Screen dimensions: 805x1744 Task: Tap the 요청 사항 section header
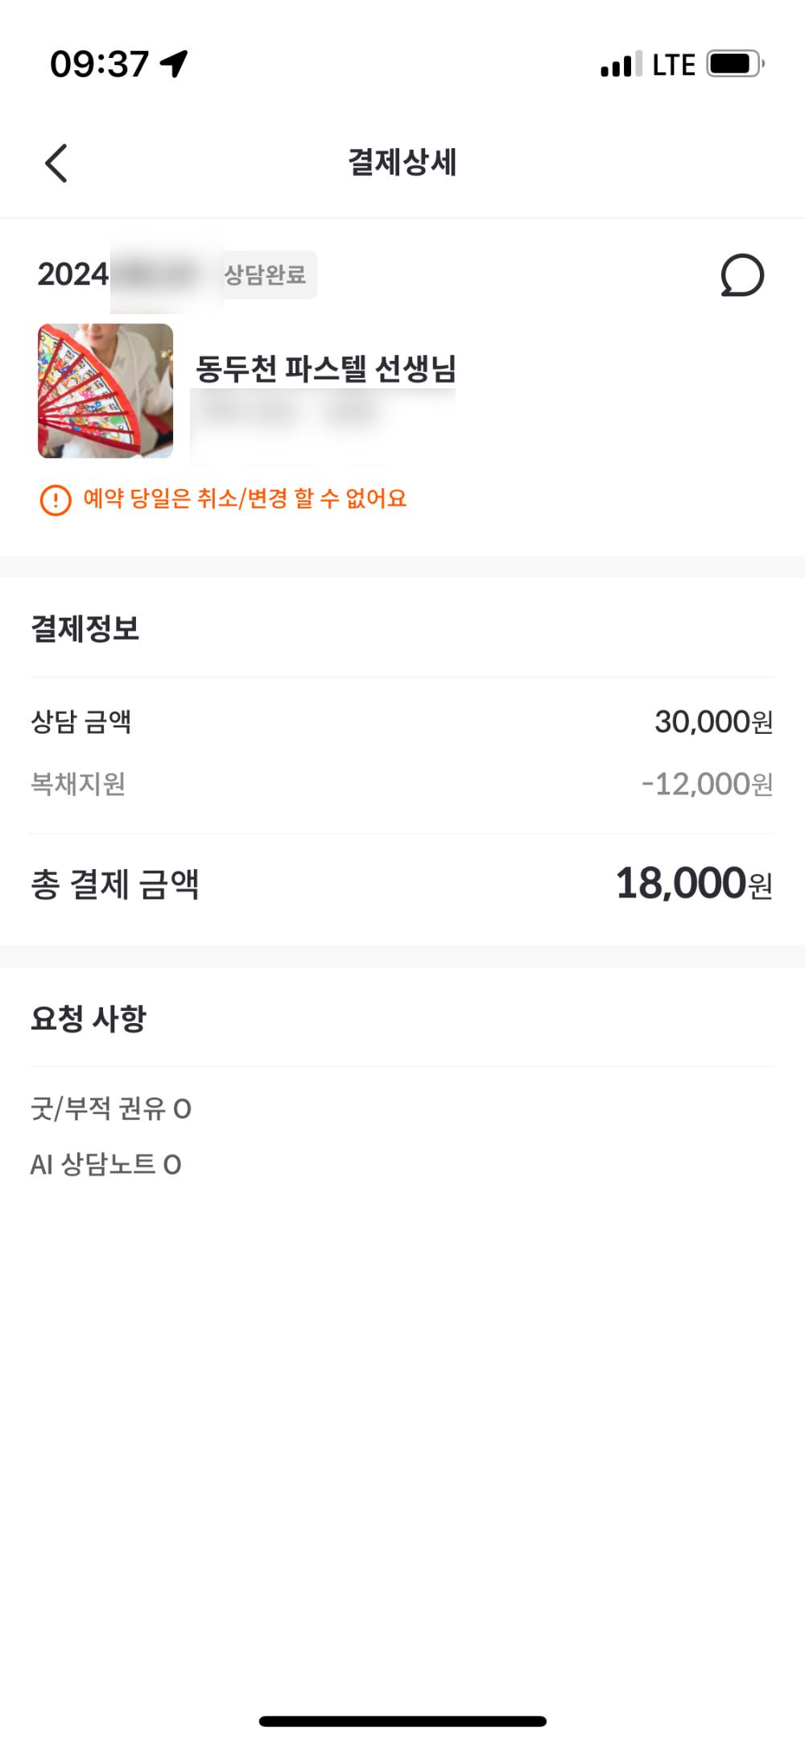click(x=89, y=1019)
